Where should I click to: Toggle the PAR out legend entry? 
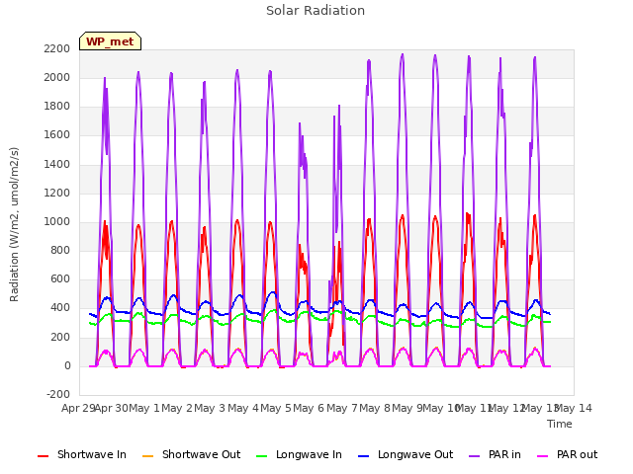click(567, 454)
